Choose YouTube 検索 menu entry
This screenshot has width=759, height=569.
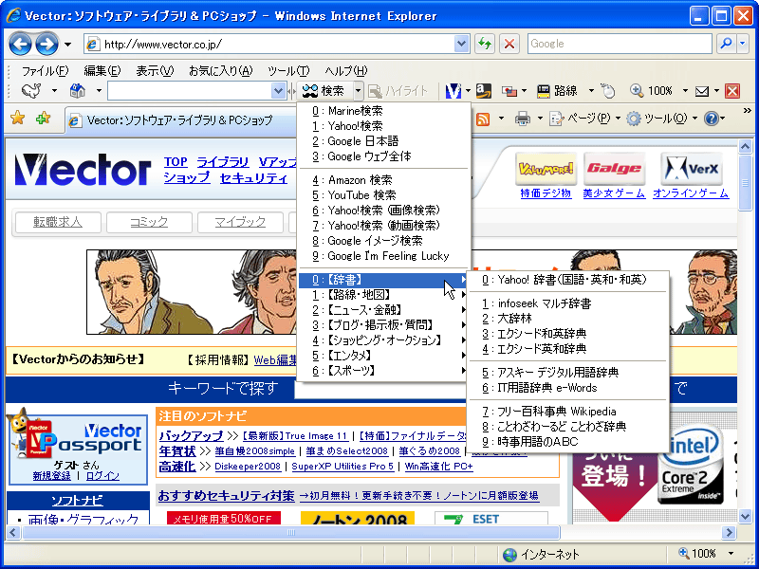tap(383, 195)
